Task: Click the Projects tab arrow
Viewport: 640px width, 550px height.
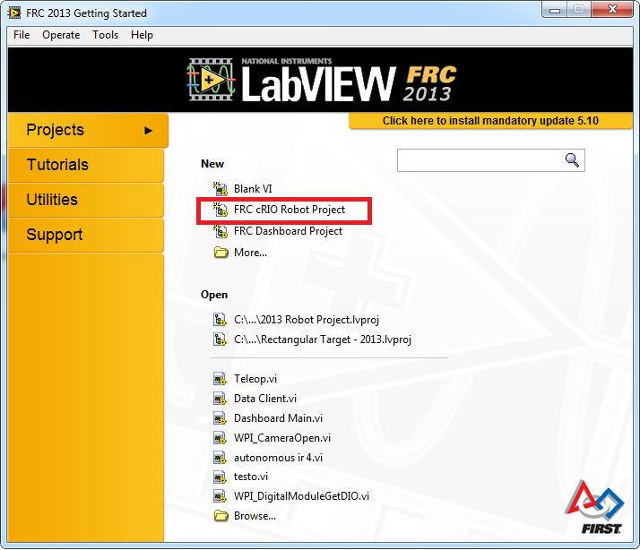Action: click(x=149, y=131)
